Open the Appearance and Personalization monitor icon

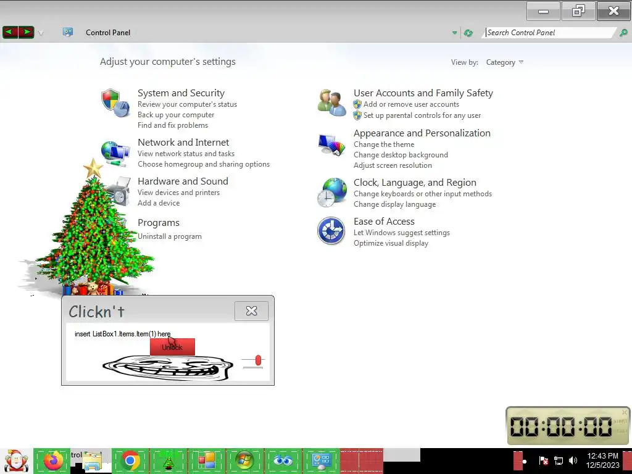[331, 144]
